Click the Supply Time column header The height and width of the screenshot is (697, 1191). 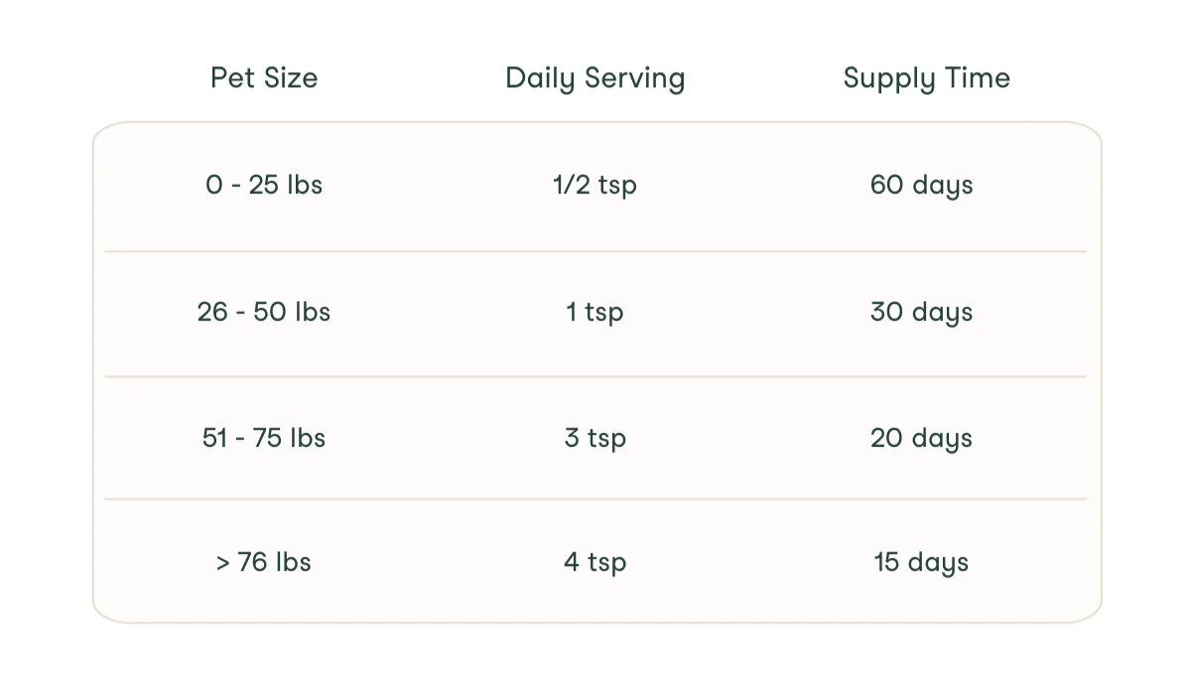(927, 78)
